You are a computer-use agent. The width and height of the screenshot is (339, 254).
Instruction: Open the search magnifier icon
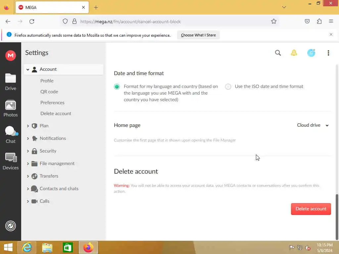[x=278, y=53]
